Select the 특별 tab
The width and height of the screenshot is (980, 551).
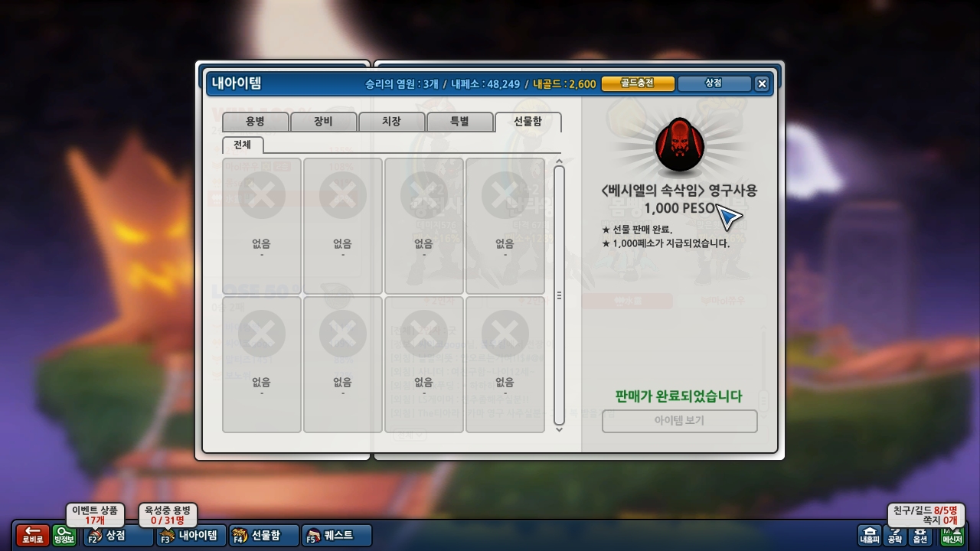point(460,122)
